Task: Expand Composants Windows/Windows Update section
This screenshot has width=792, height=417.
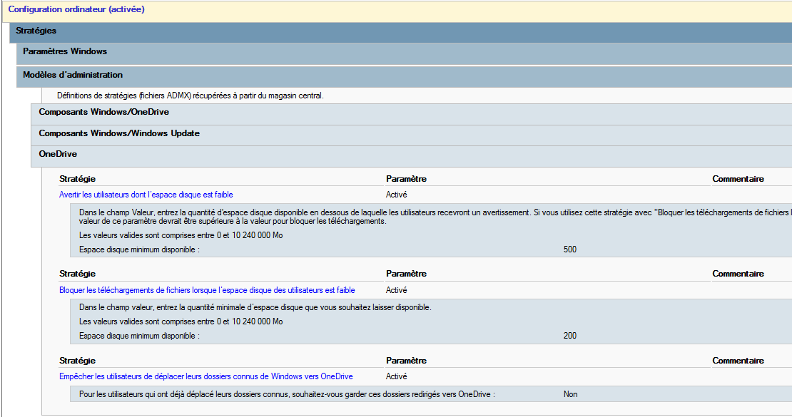Action: coord(119,133)
